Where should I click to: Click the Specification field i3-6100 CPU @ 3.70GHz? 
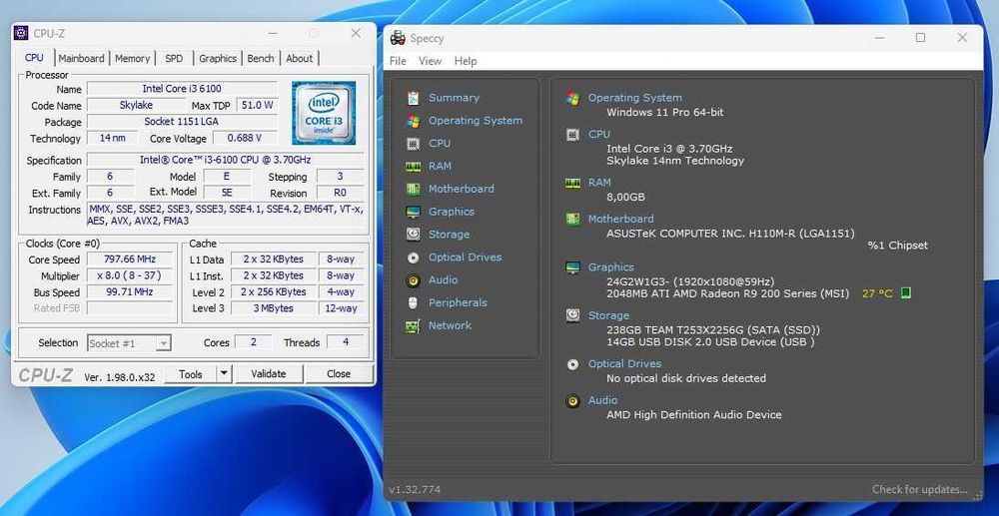(x=226, y=160)
